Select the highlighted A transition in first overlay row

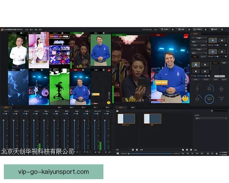point(212,40)
